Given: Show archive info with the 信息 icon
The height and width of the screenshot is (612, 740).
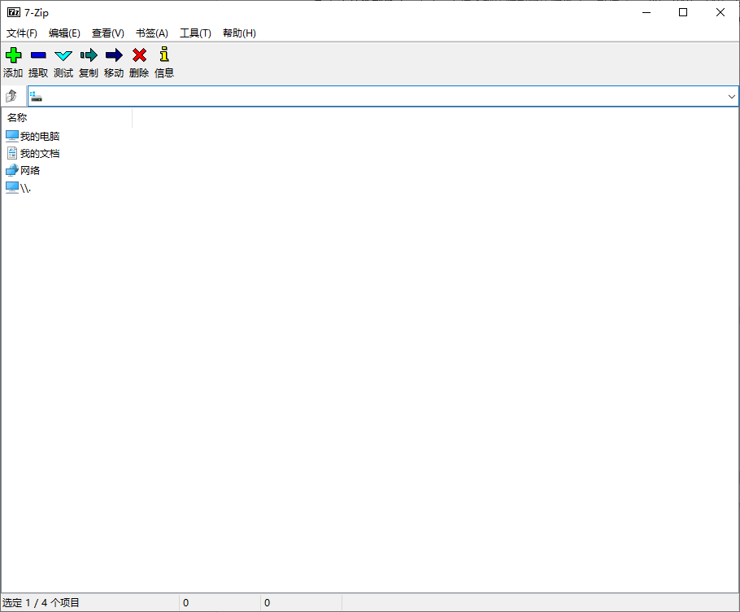Looking at the screenshot, I should click(x=163, y=62).
